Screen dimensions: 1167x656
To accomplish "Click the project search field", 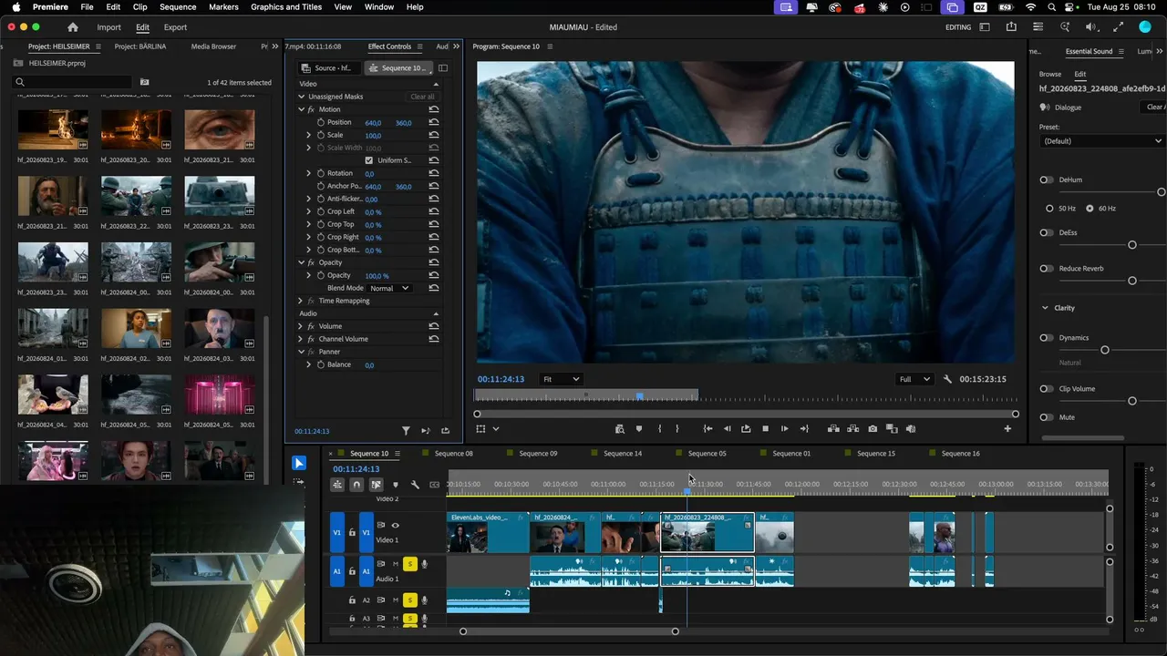I will 73,82.
